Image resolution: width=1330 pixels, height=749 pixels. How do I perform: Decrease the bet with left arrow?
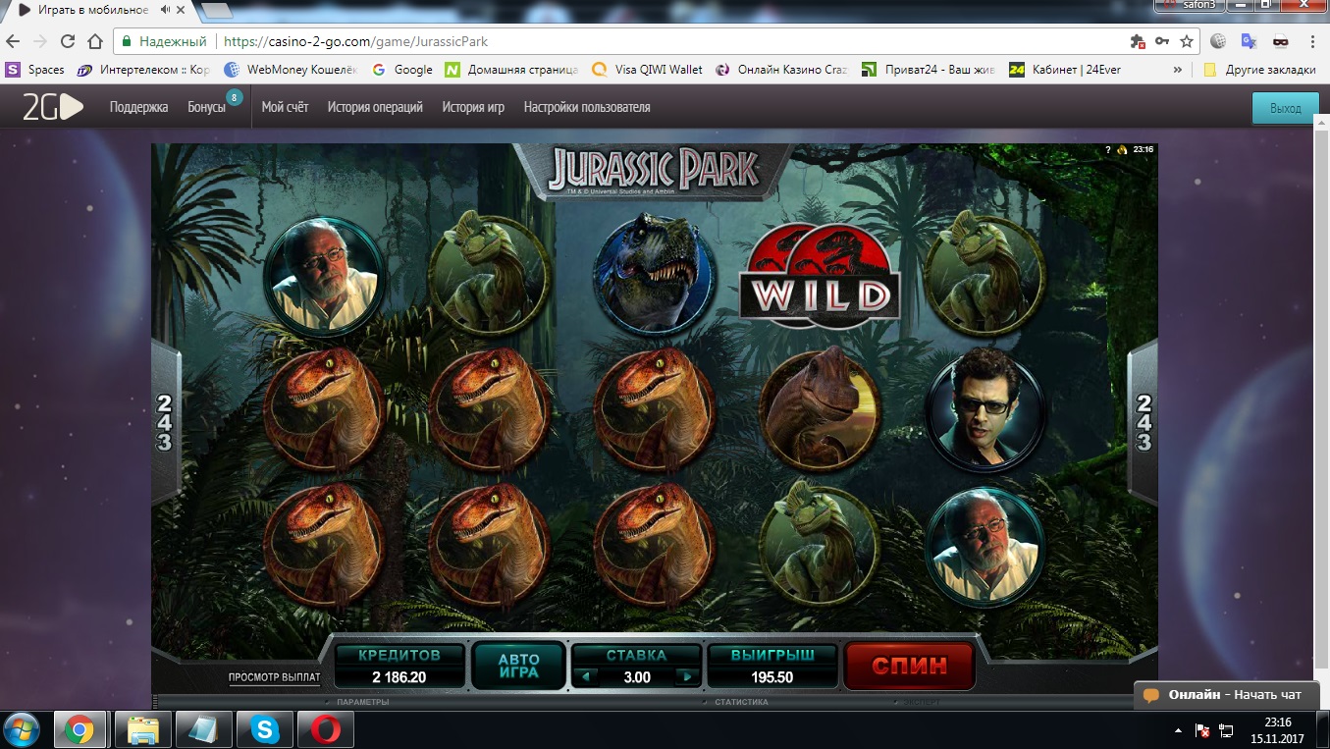click(x=586, y=676)
